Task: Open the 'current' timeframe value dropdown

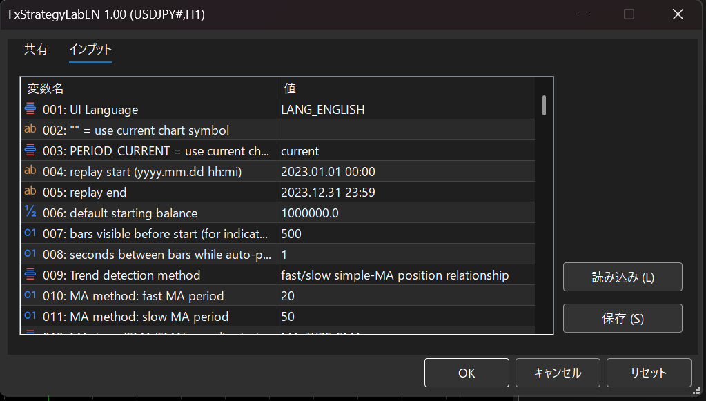Action: click(x=406, y=150)
